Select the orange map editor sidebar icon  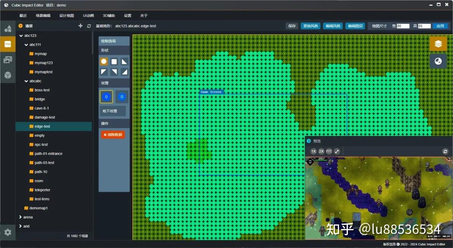(8, 44)
